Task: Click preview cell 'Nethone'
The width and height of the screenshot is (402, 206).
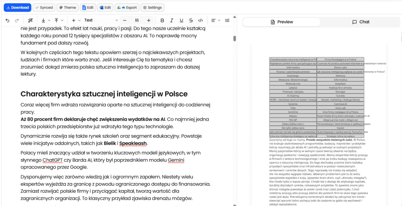Action: click(x=340, y=76)
